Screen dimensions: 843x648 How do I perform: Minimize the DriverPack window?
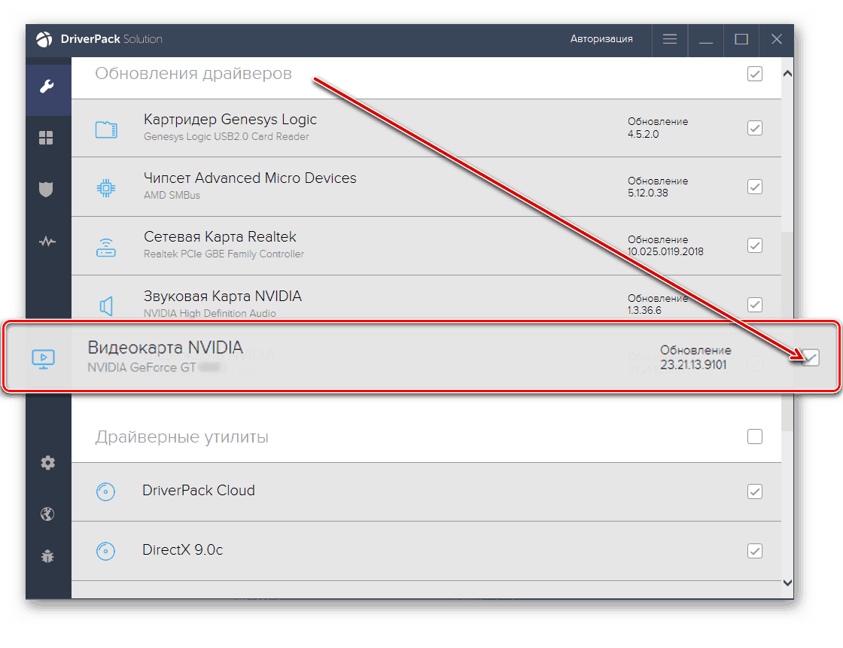[x=706, y=42]
